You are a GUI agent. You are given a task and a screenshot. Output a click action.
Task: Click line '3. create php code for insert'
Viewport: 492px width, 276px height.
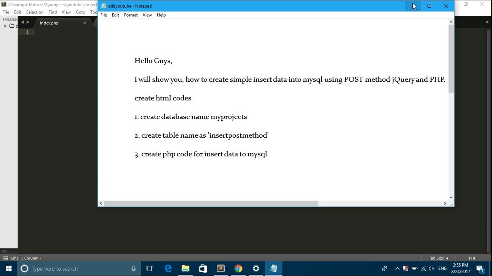[201, 154]
